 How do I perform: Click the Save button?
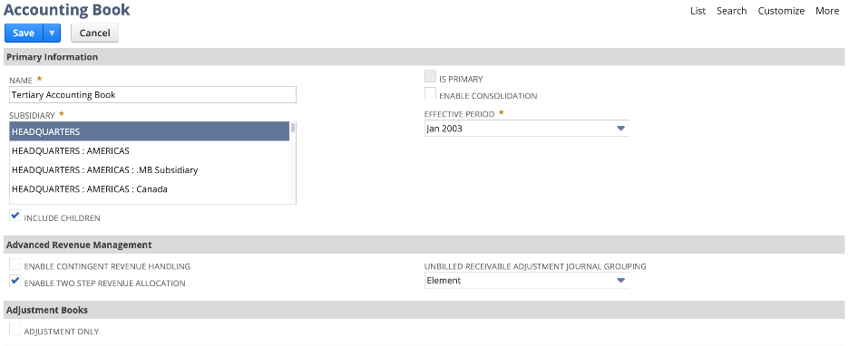pyautogui.click(x=24, y=33)
